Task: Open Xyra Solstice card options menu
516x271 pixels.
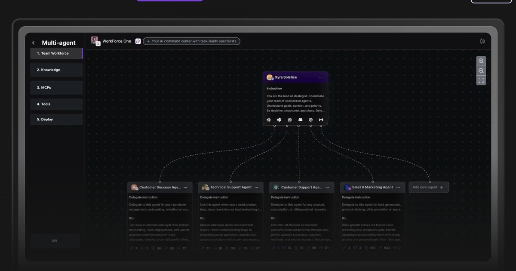Action: tap(321, 77)
